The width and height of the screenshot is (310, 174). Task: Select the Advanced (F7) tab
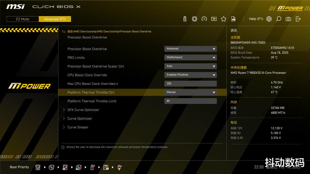[x=55, y=19]
